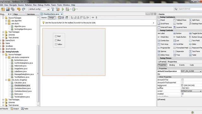
Task: Click the Connection Mode designer icon
Action: coord(63,18)
